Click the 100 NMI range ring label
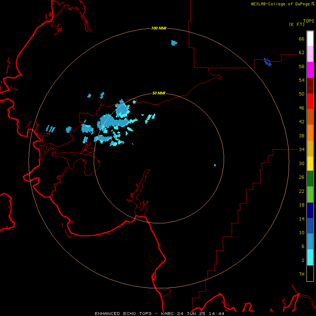The width and height of the screenshot is (316, 316). point(159,28)
